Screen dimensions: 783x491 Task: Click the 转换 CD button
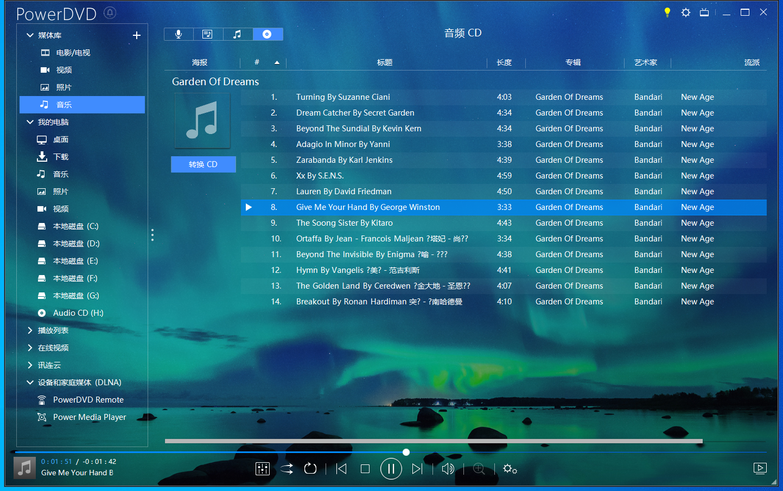tap(203, 164)
